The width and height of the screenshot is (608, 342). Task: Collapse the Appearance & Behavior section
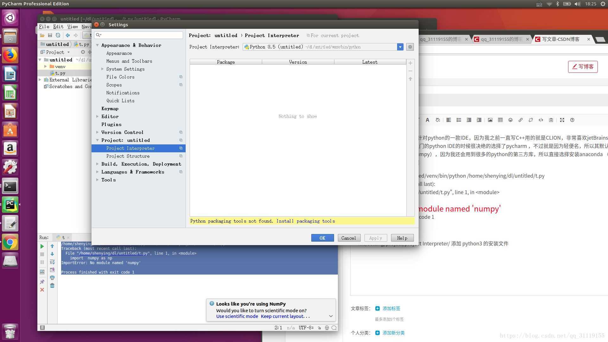(x=98, y=45)
